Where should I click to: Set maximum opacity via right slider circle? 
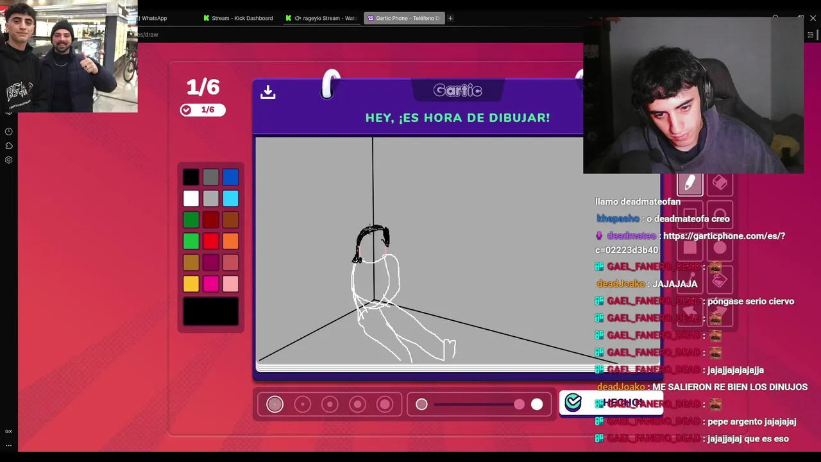pyautogui.click(x=537, y=404)
